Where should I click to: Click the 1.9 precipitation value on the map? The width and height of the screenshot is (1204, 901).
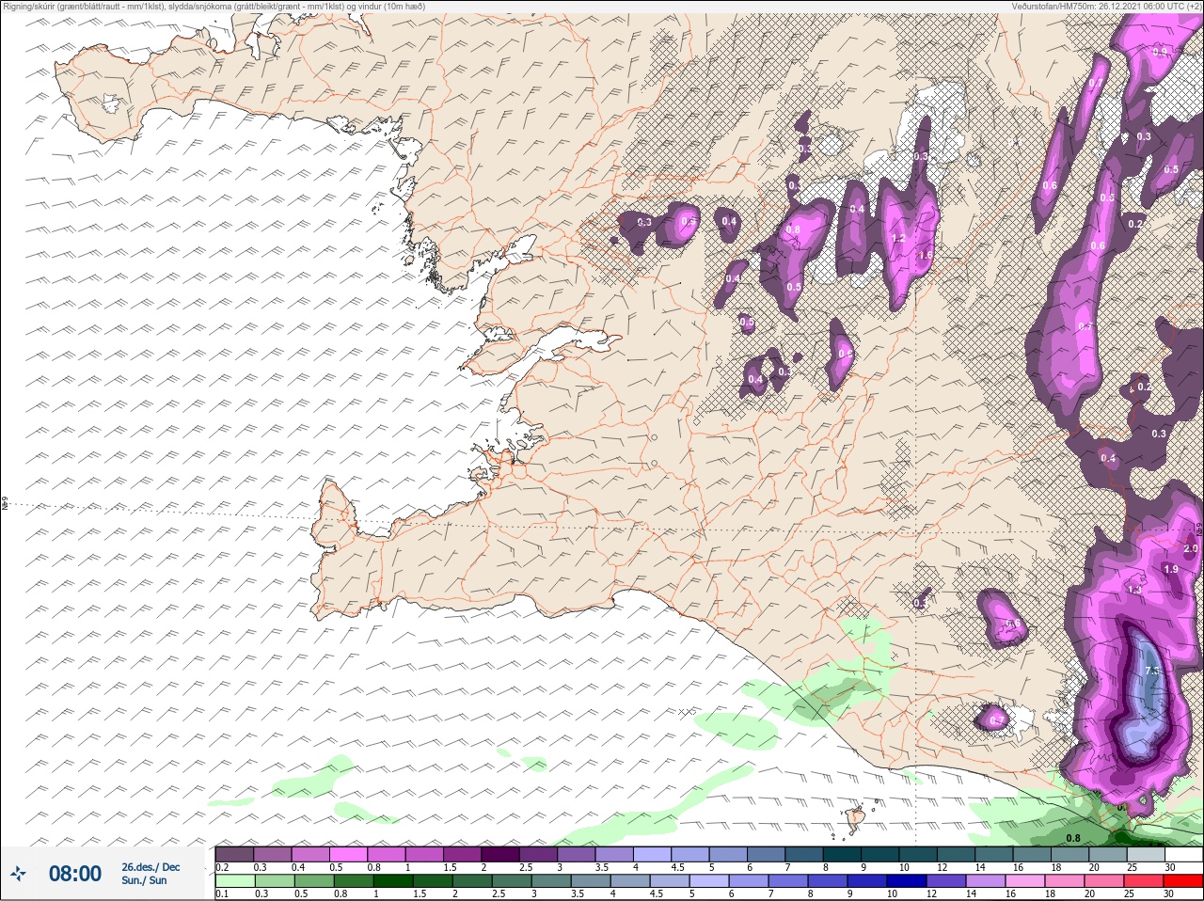click(1171, 569)
